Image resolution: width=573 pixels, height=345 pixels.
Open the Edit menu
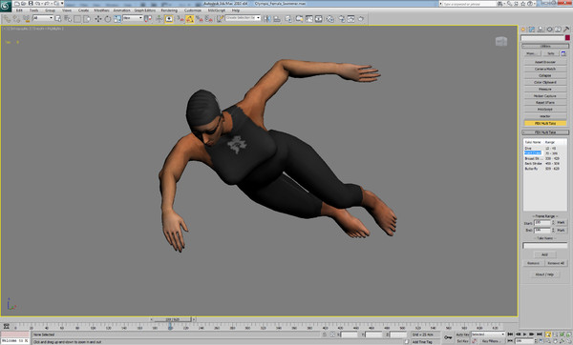(x=19, y=10)
